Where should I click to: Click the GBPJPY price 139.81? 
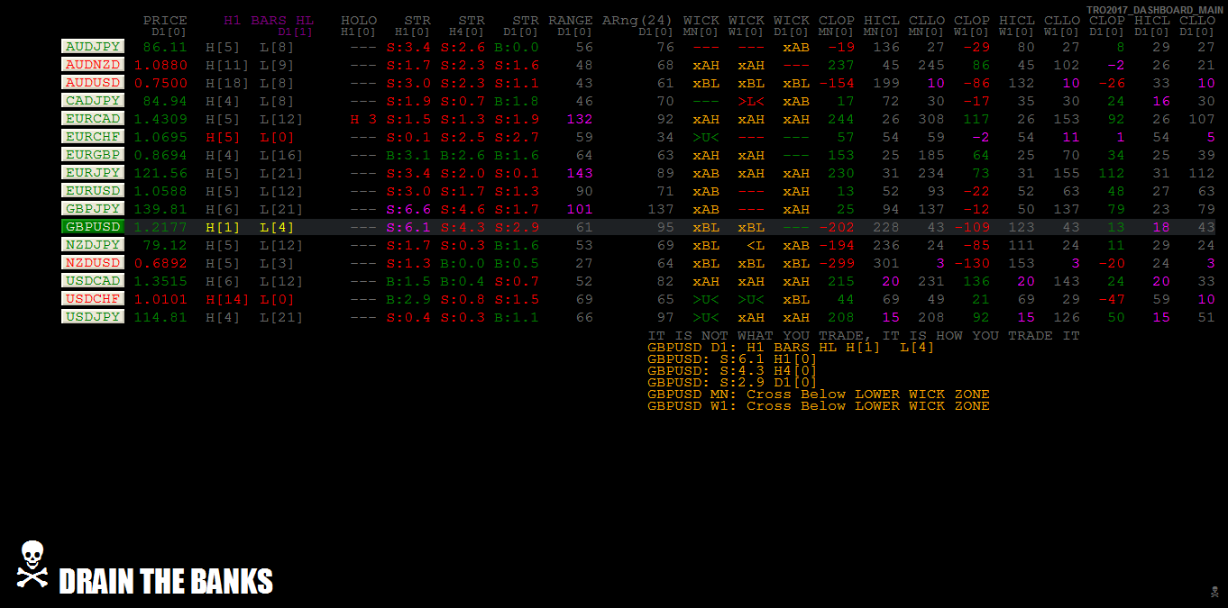click(160, 209)
